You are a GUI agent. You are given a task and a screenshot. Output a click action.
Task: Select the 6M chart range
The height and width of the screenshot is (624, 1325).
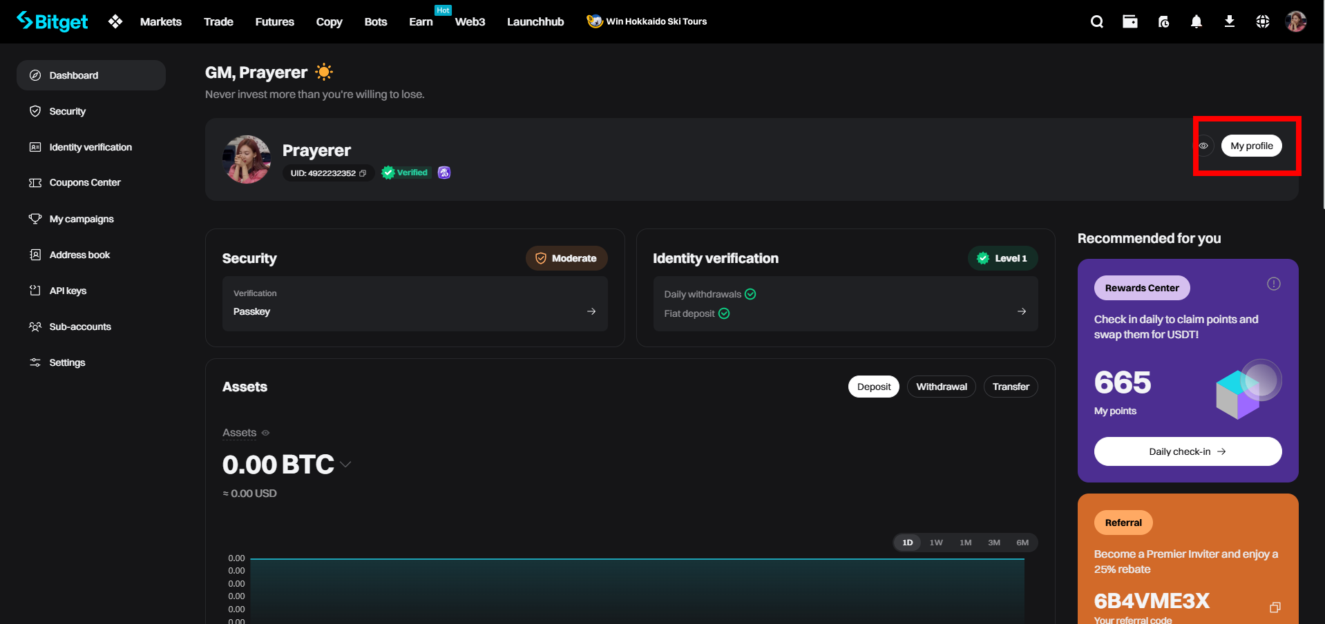click(x=1022, y=543)
